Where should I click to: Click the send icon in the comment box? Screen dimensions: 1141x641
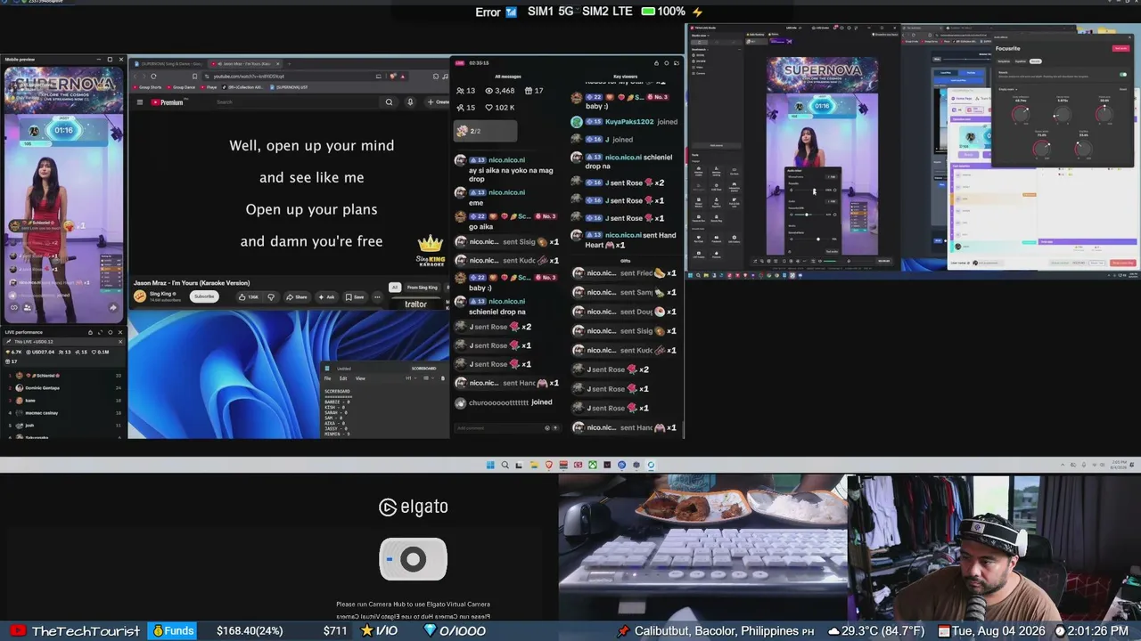[x=557, y=428]
